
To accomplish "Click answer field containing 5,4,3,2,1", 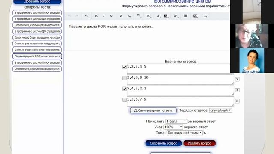I will (x=180, y=90).
